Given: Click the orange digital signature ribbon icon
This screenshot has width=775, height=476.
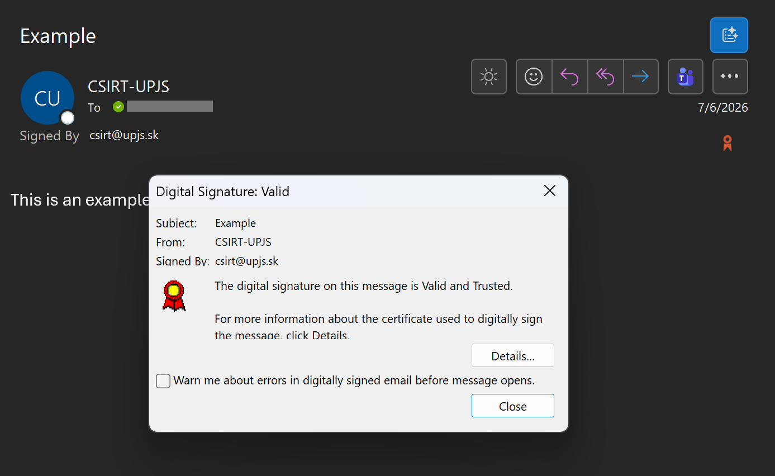Looking at the screenshot, I should [x=728, y=143].
